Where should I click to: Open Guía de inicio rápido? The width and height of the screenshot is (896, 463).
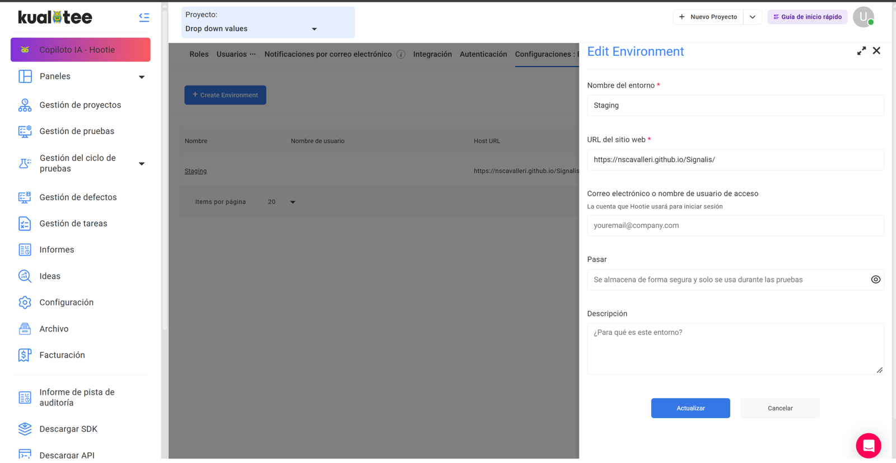(807, 17)
